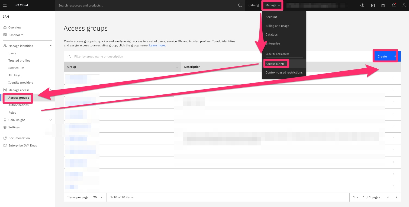
Task: Click the sort arrow in the Group column
Action: tap(177, 67)
